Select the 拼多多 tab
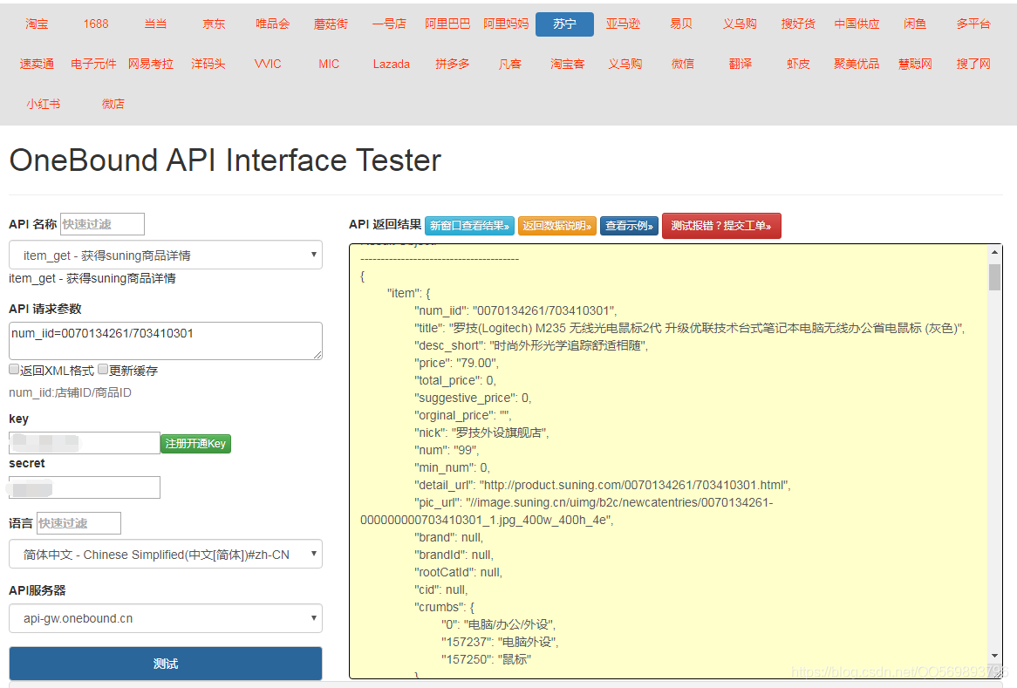The image size is (1017, 688). point(452,64)
